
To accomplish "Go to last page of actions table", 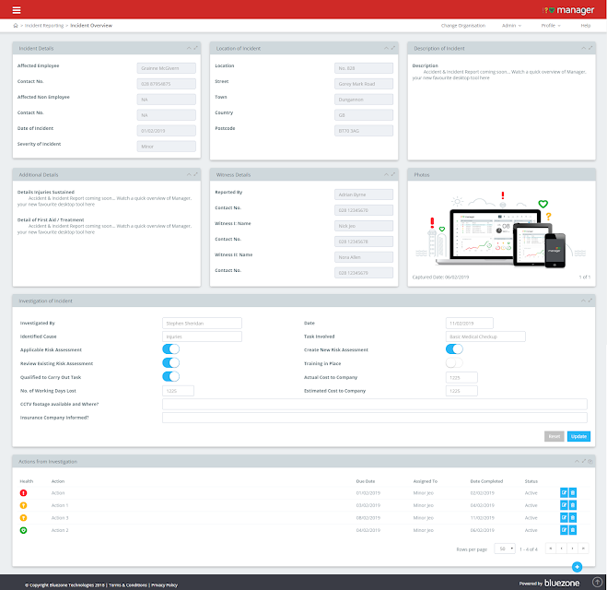I will pyautogui.click(x=583, y=549).
